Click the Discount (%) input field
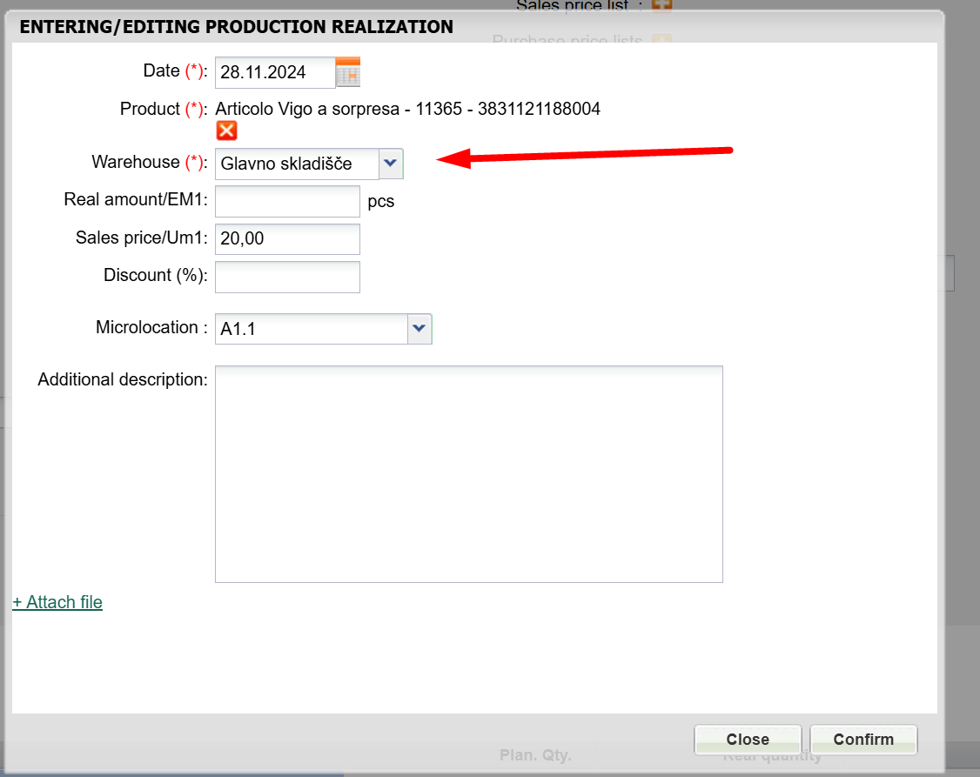 click(x=287, y=277)
